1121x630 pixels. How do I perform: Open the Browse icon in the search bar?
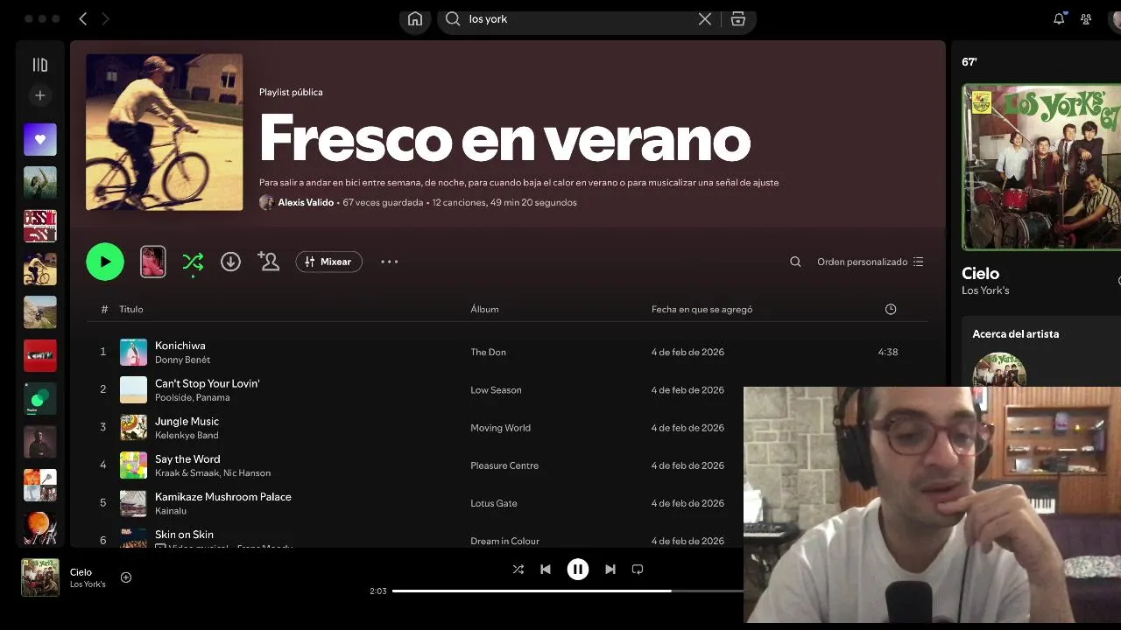click(x=738, y=18)
